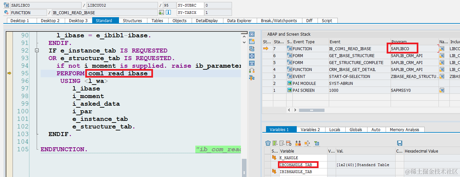Go to the Objects tab
Screen dimensions: 460x177
(179, 20)
